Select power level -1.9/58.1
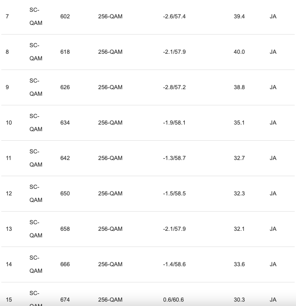The width and height of the screenshot is (296, 306). click(x=174, y=123)
